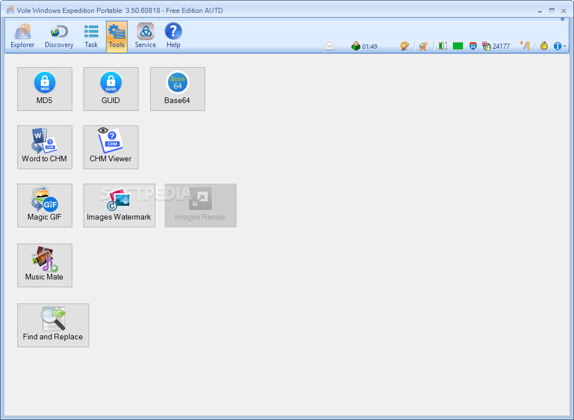
Task: Click the UK flag user icon
Action: pyautogui.click(x=486, y=46)
